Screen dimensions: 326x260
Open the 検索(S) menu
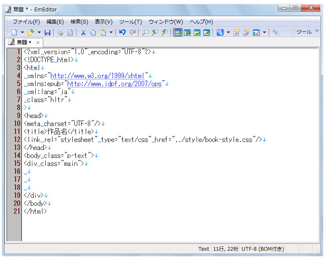pos(79,21)
